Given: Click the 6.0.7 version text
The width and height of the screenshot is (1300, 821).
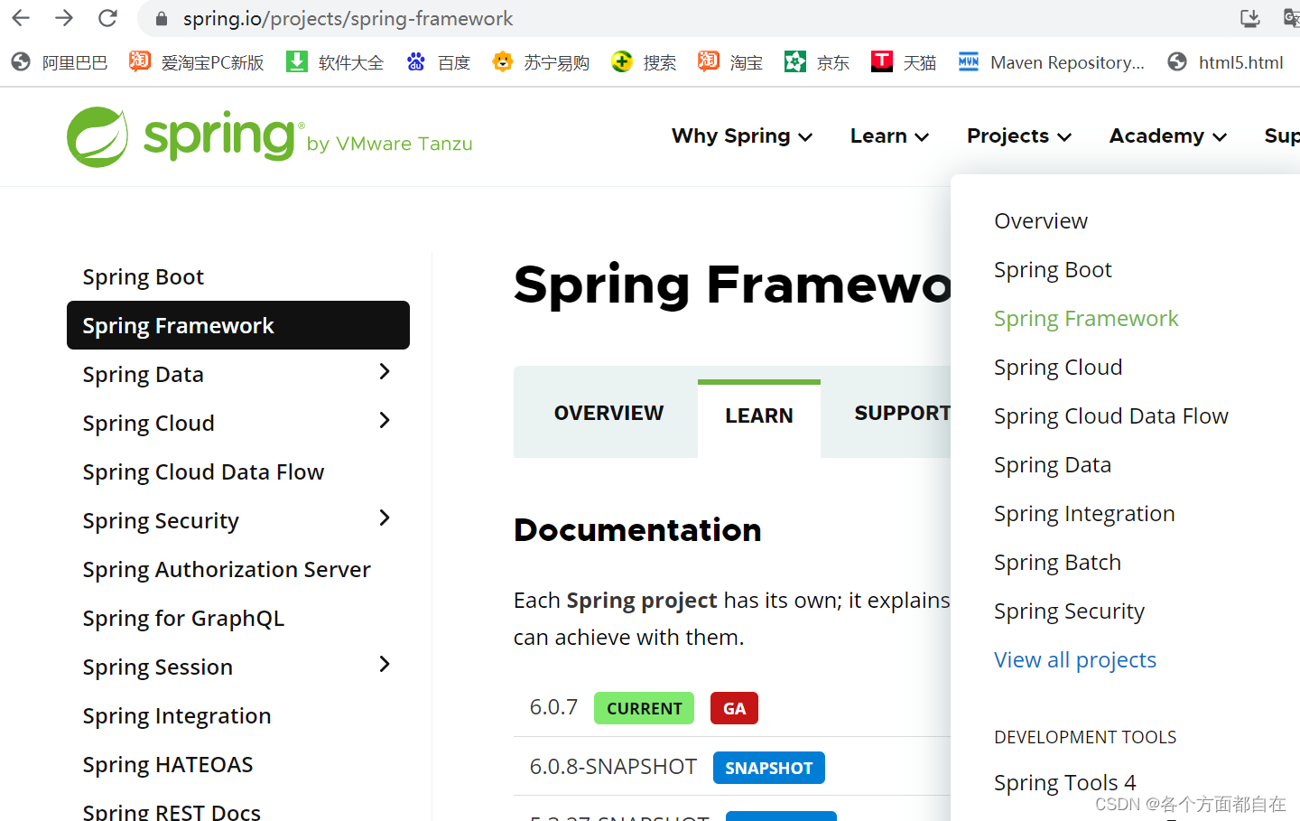Looking at the screenshot, I should [553, 707].
